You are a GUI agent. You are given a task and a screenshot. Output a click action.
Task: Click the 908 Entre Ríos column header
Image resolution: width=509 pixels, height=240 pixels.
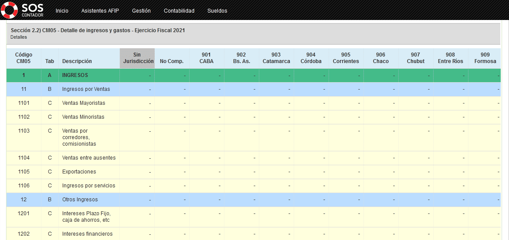coord(451,58)
